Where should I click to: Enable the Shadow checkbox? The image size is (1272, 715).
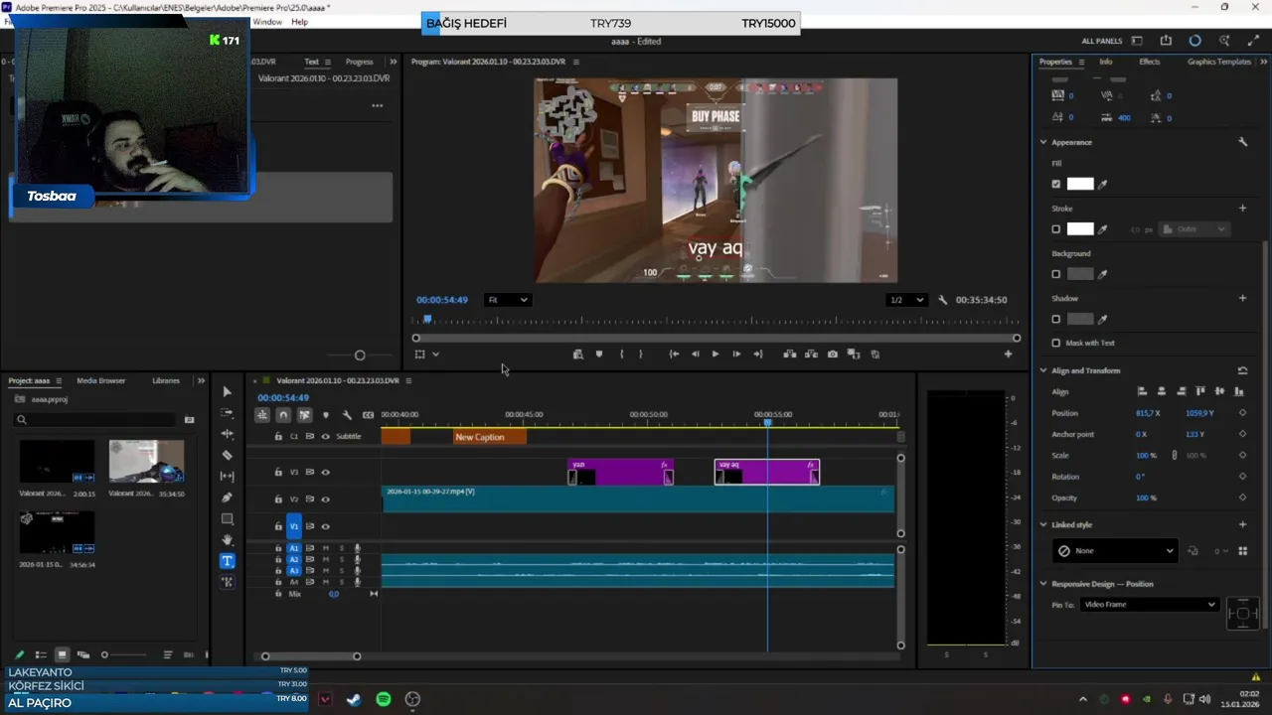(1056, 320)
